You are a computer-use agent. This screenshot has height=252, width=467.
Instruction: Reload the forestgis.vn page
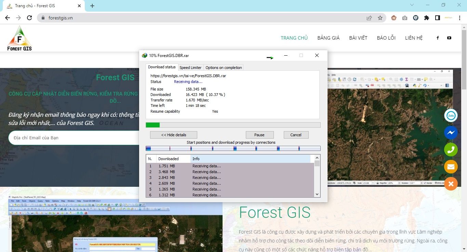[x=29, y=18]
